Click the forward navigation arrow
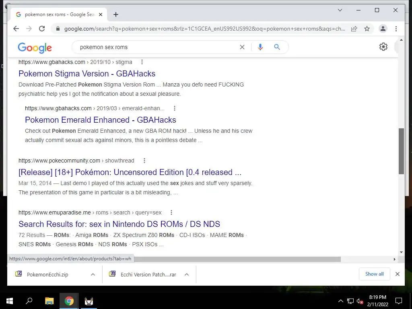This screenshot has width=412, height=309. tap(29, 29)
